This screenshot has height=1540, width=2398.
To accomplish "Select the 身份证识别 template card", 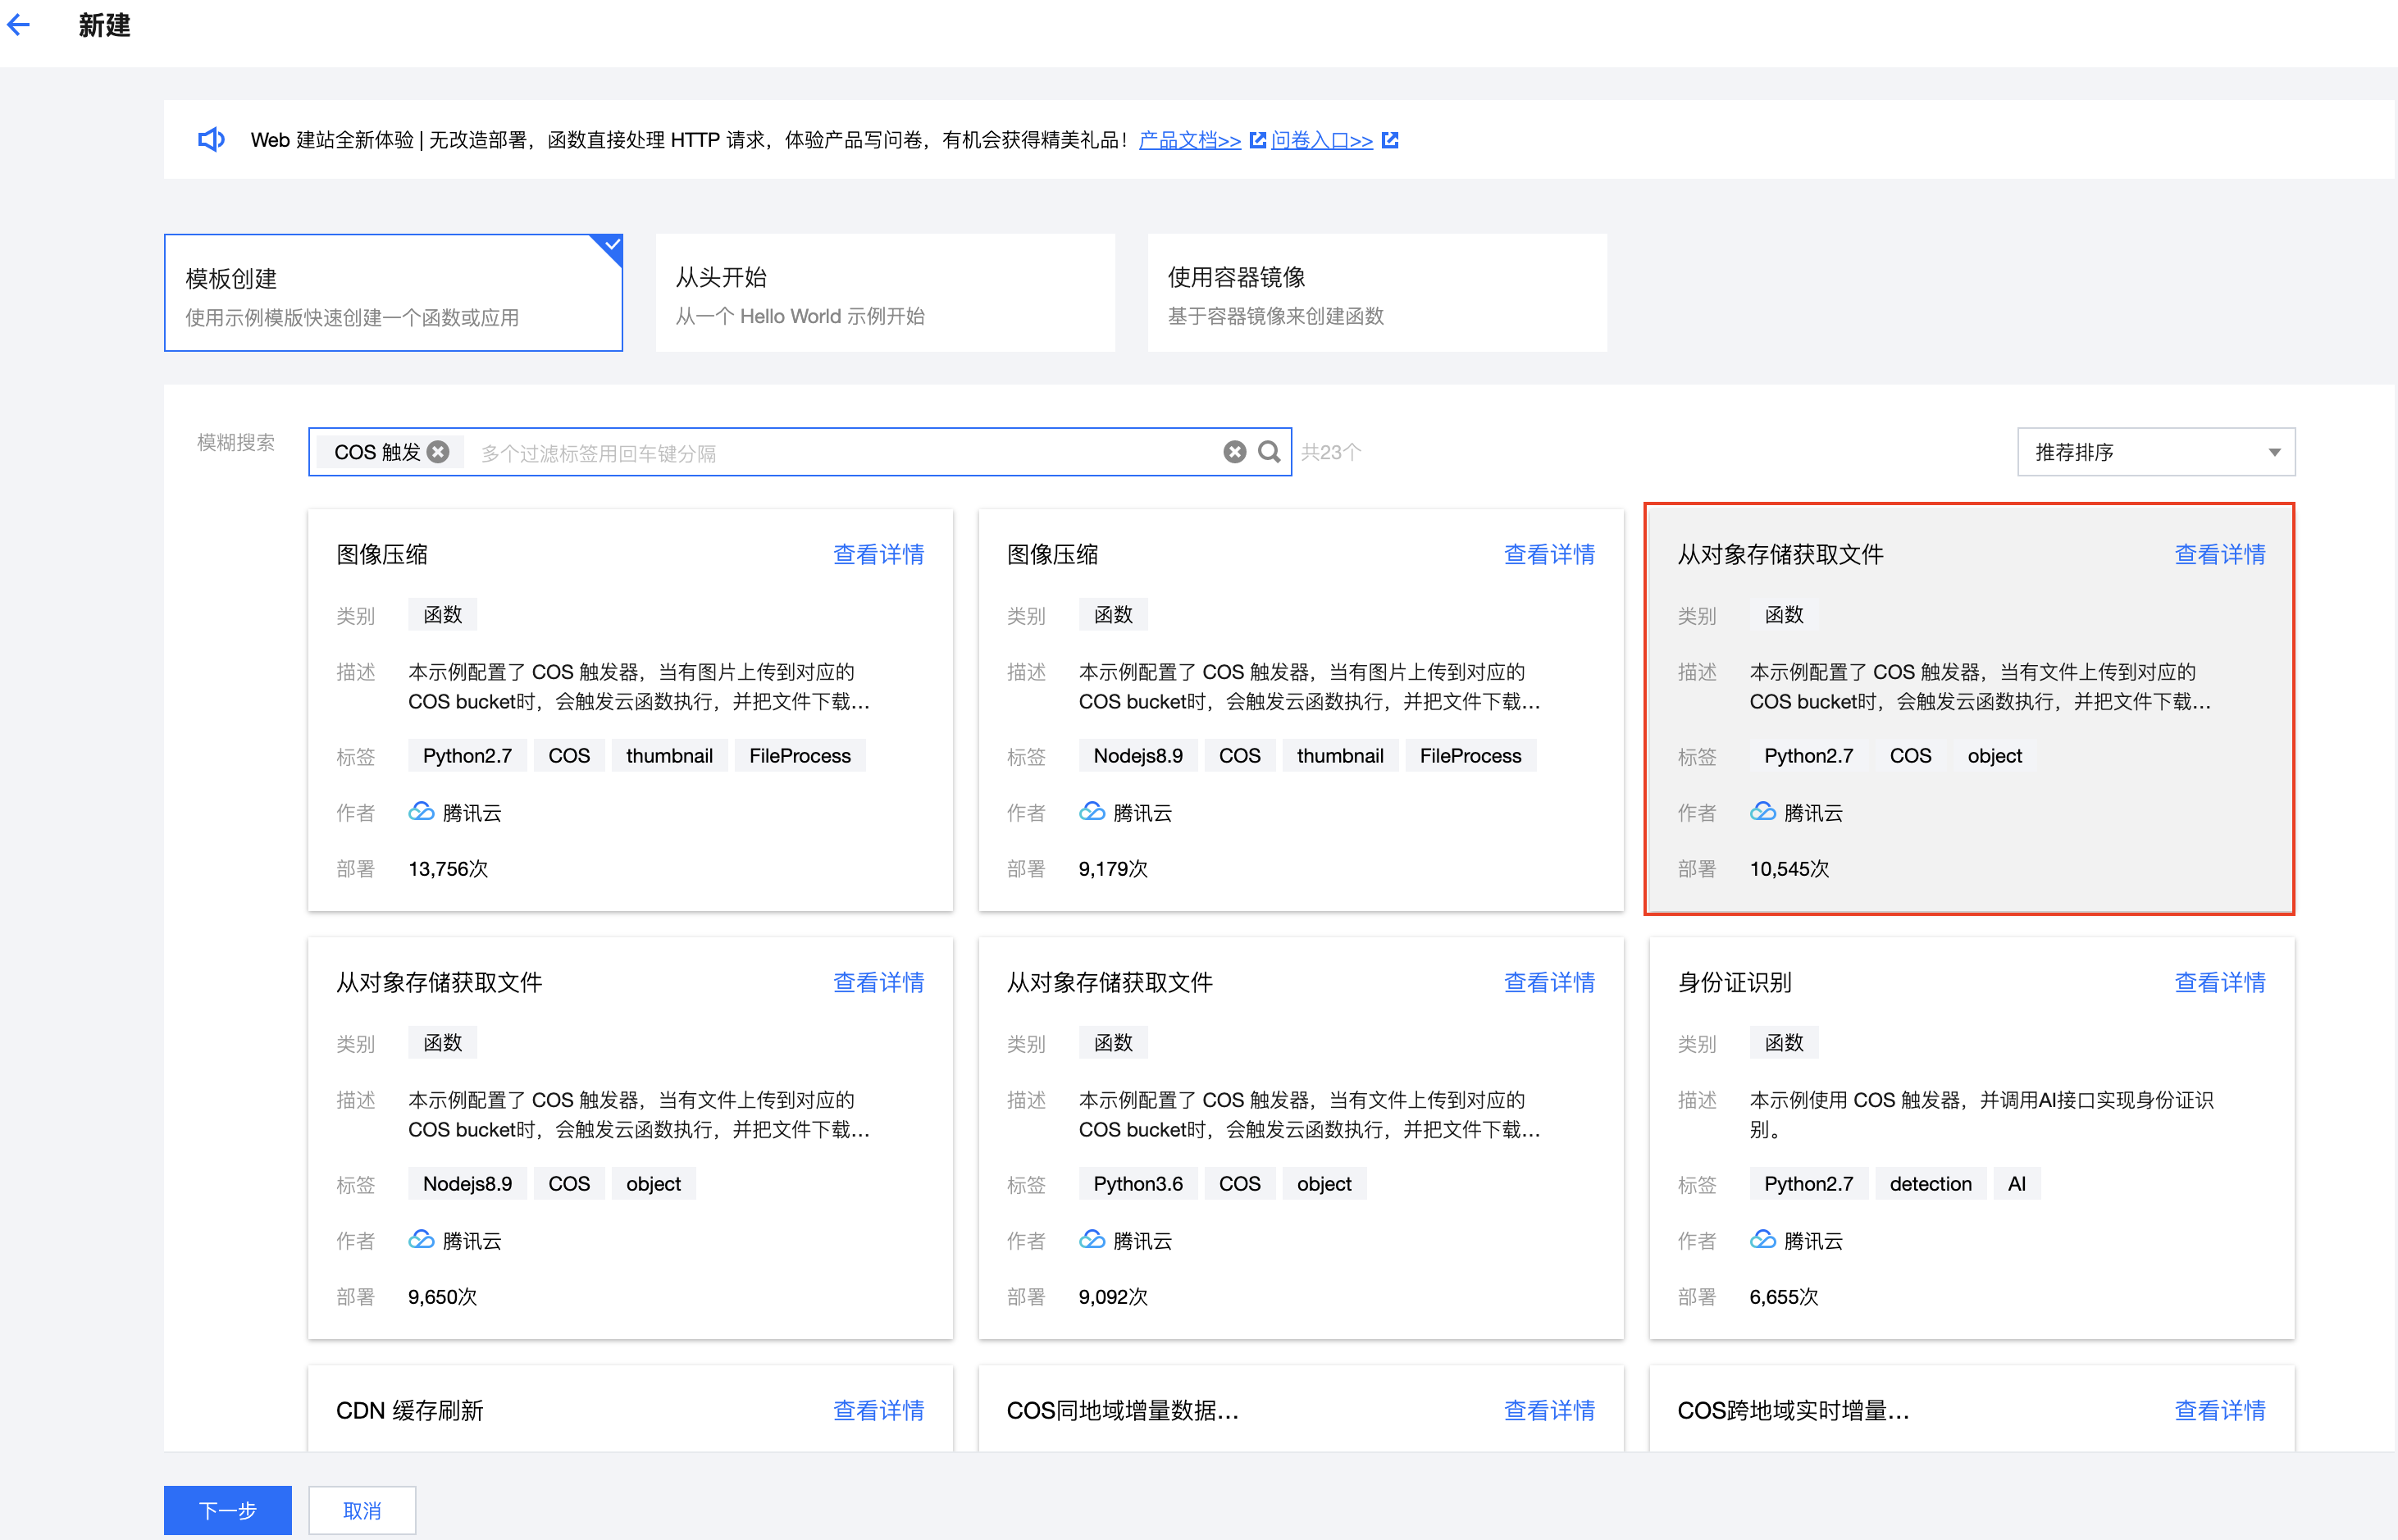I will 1972,1138.
